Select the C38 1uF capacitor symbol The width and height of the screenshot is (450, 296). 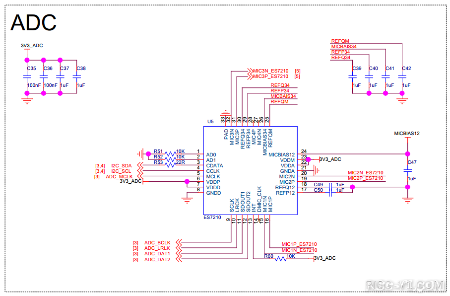click(76, 76)
